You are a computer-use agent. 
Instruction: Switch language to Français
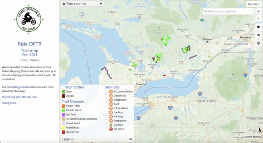[x=34, y=60]
